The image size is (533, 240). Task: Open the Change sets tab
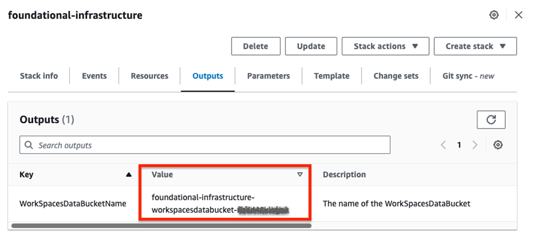click(x=396, y=76)
